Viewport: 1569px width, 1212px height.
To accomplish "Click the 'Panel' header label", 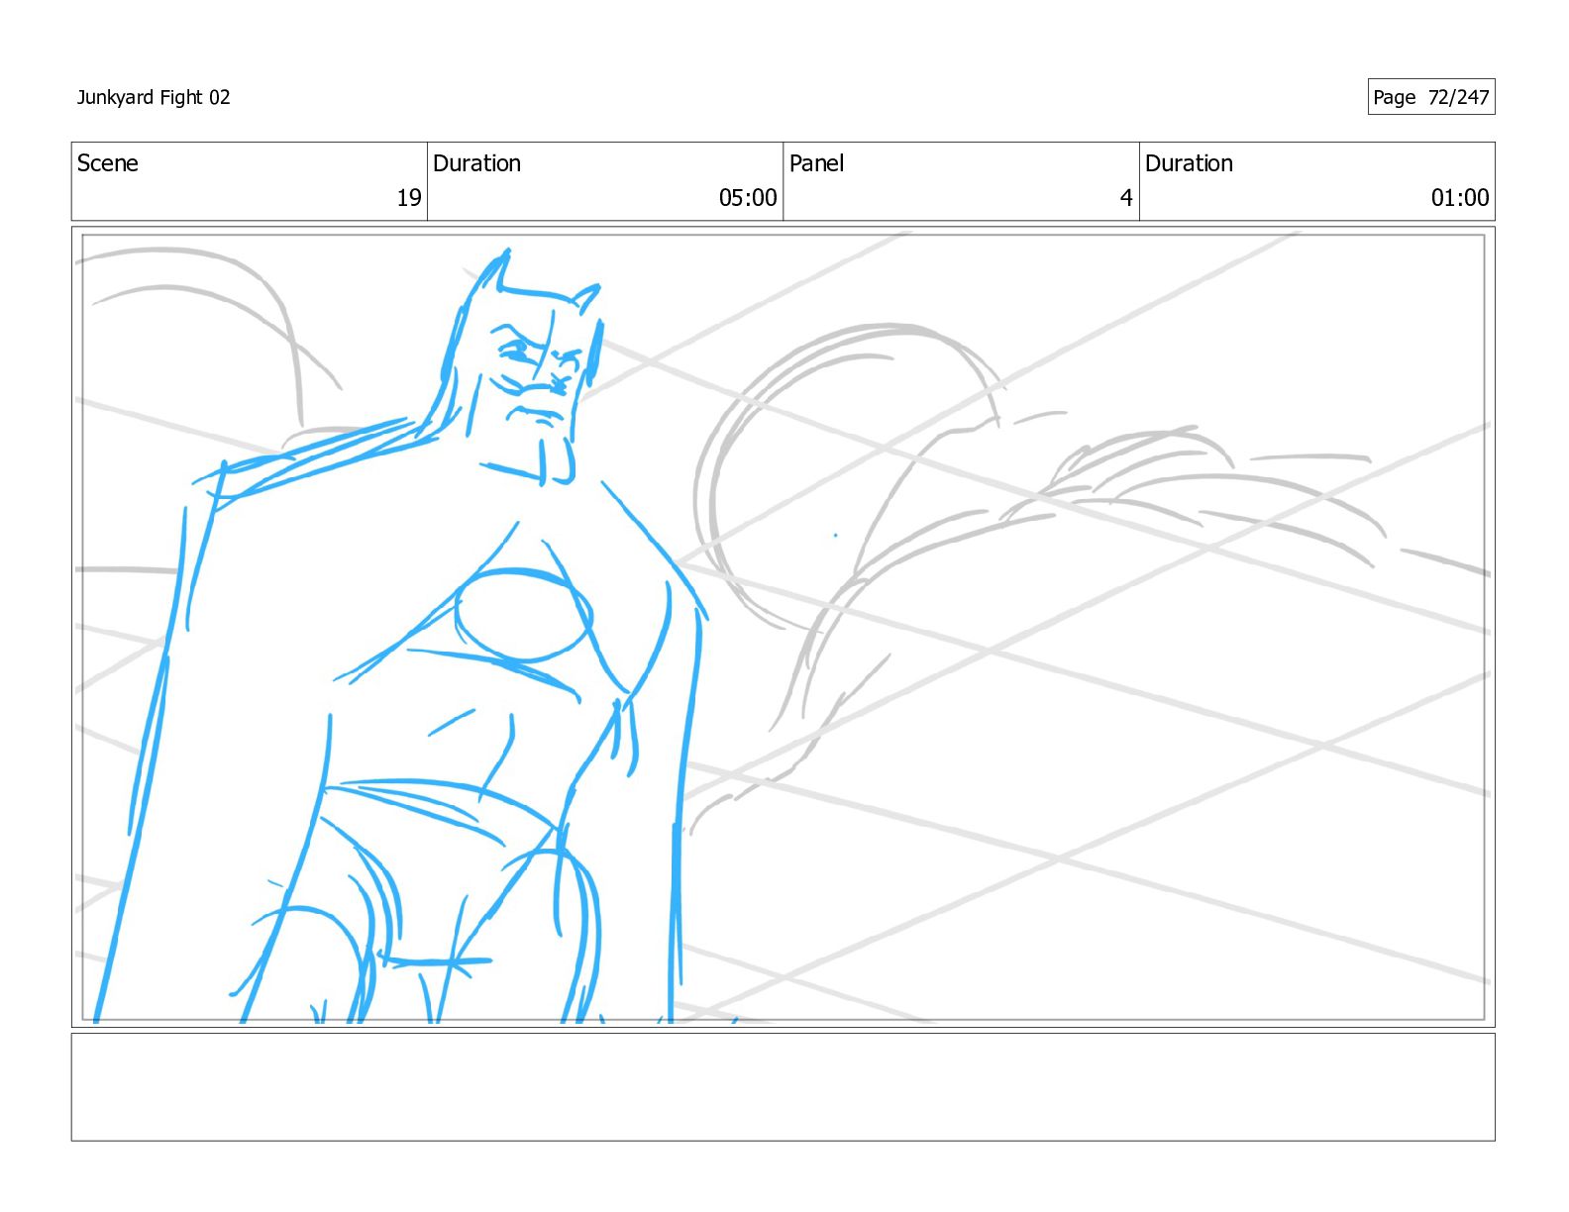I will [816, 163].
